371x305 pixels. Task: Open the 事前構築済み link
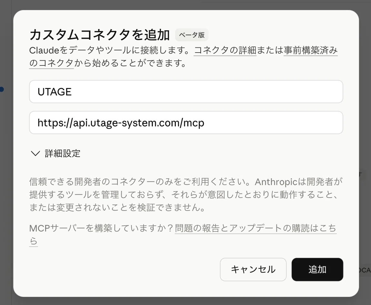(x=310, y=50)
